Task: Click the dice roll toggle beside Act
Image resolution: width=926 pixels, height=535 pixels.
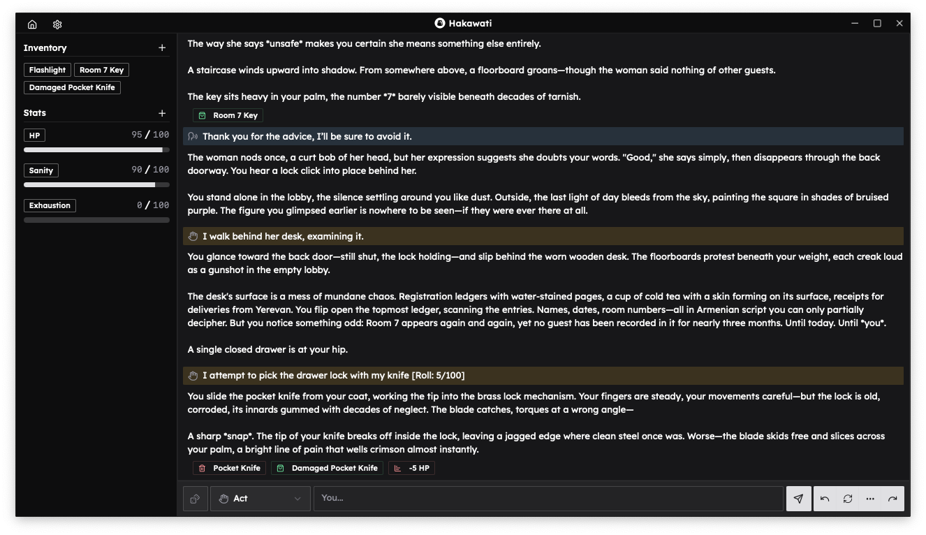Action: [195, 499]
